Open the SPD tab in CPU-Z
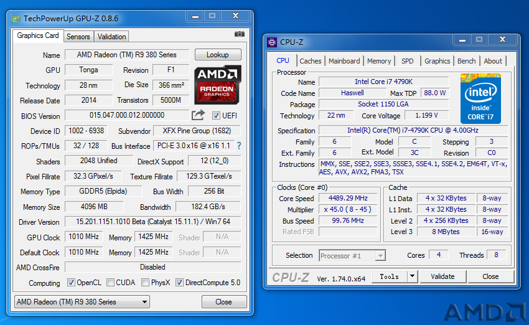Image resolution: width=529 pixels, height=325 pixels. [407, 61]
